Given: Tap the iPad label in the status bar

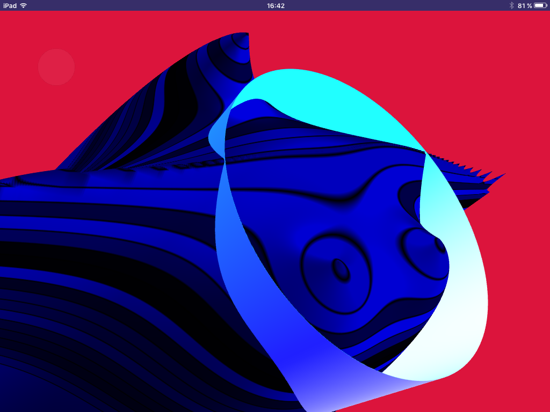Looking at the screenshot, I should [9, 6].
